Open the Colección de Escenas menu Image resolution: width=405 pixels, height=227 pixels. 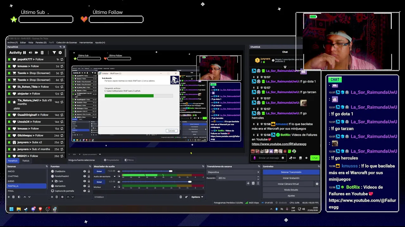tap(66, 43)
